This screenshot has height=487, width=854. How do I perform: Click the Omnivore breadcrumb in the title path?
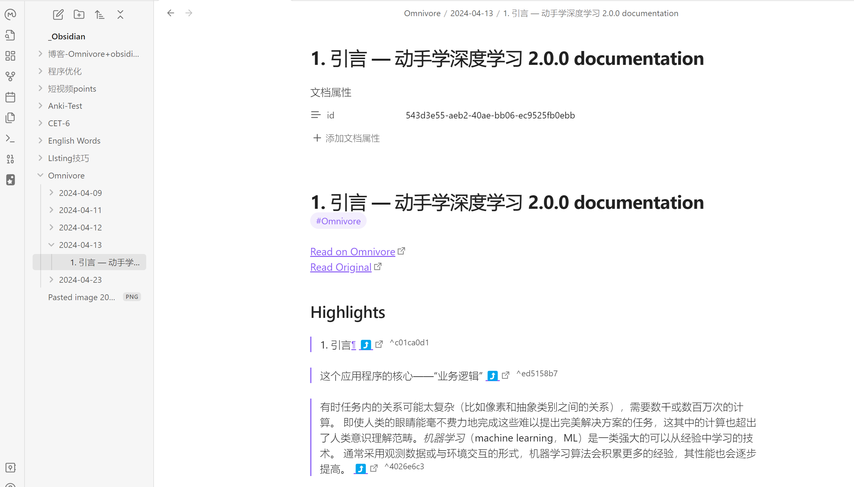coord(422,13)
